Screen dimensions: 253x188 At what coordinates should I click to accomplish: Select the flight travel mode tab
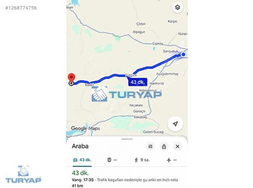[x=172, y=160]
